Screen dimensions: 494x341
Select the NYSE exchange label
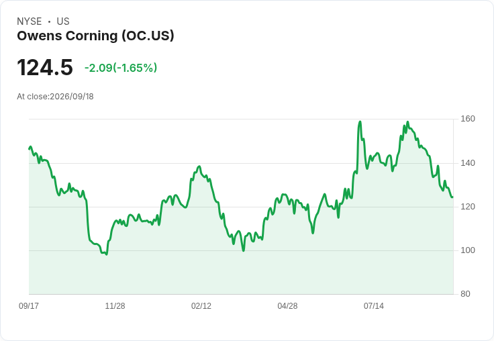point(30,21)
